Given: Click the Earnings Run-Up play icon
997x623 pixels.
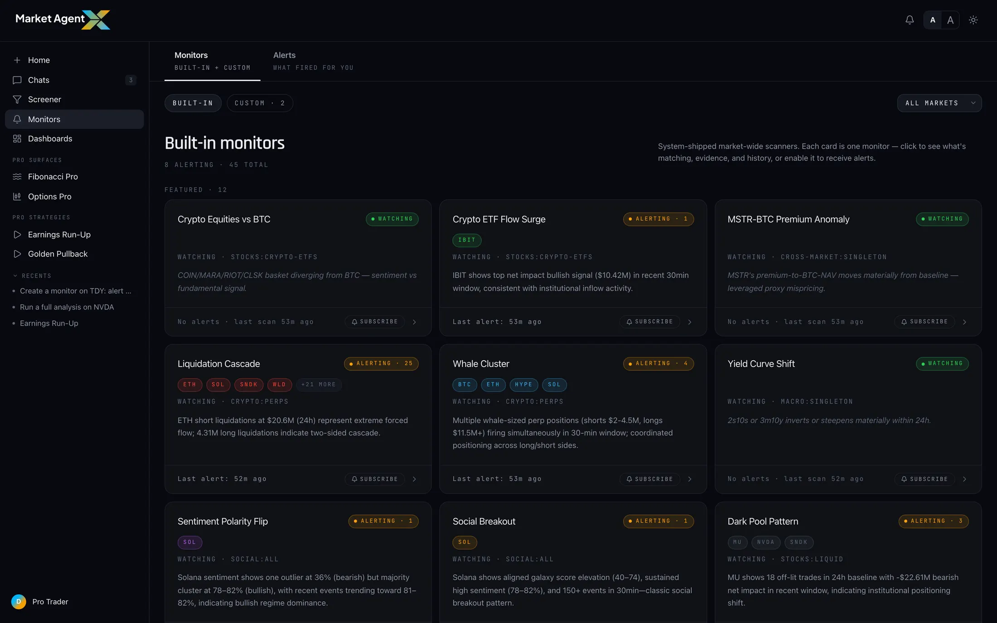Looking at the screenshot, I should pyautogui.click(x=17, y=235).
